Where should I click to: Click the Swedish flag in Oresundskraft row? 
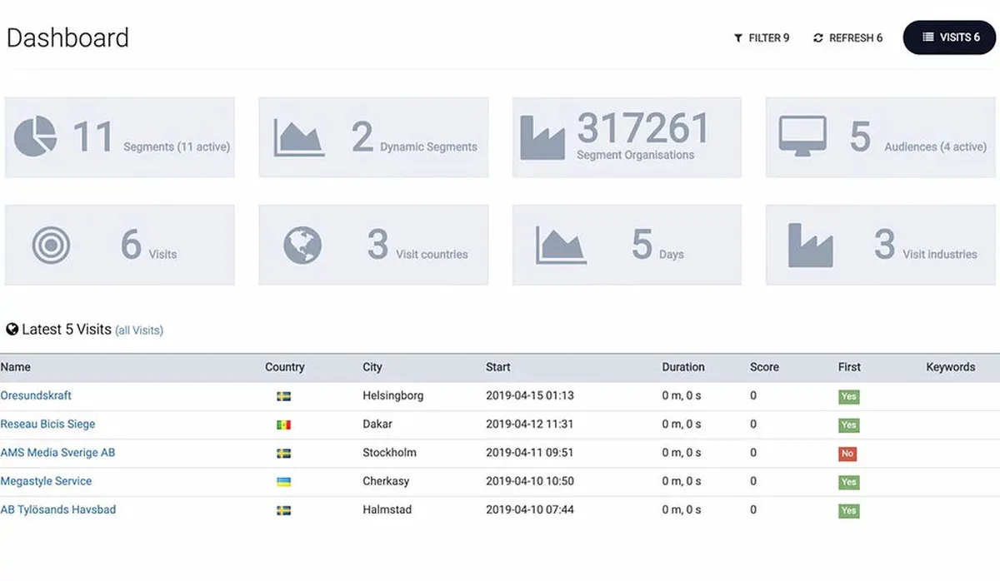tap(283, 397)
